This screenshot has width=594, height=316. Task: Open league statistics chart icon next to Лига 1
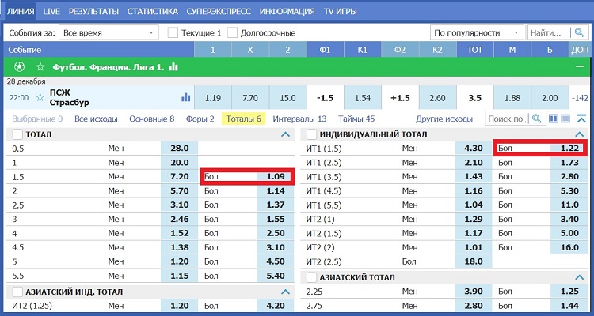[173, 67]
